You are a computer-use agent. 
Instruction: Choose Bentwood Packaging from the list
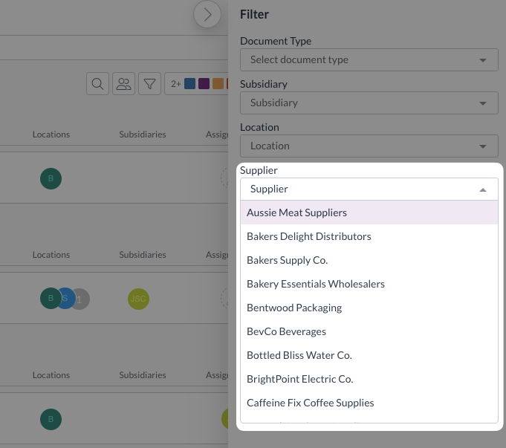(294, 308)
